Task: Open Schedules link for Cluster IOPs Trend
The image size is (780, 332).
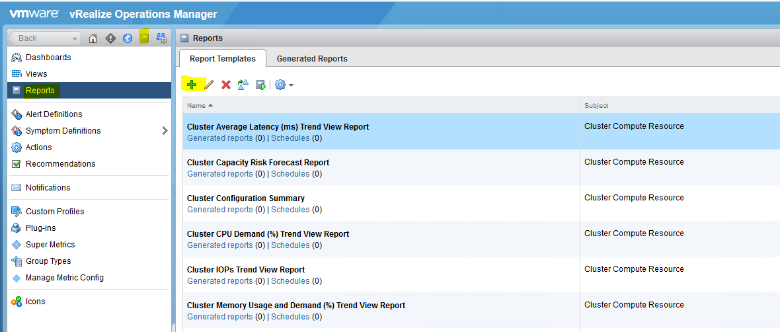Action: coord(290,281)
